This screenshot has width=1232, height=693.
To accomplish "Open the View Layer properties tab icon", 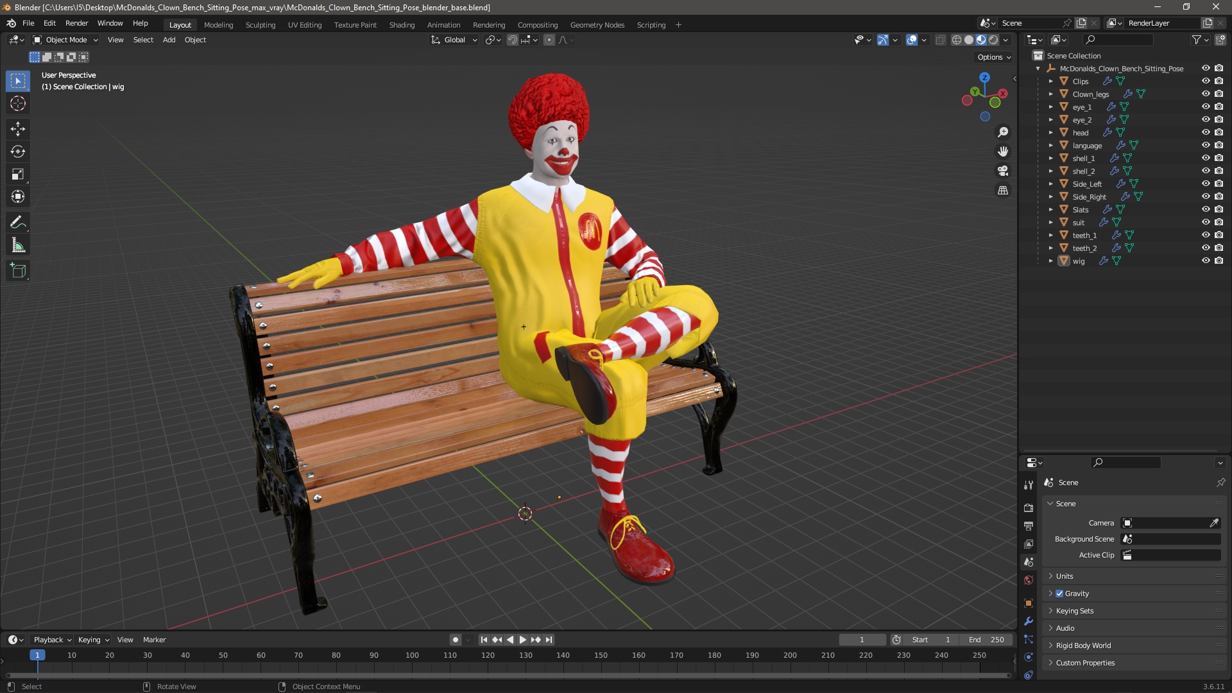I will [x=1029, y=543].
